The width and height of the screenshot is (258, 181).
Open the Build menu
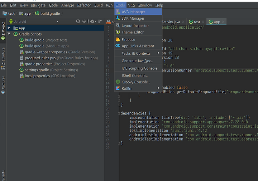99,5
